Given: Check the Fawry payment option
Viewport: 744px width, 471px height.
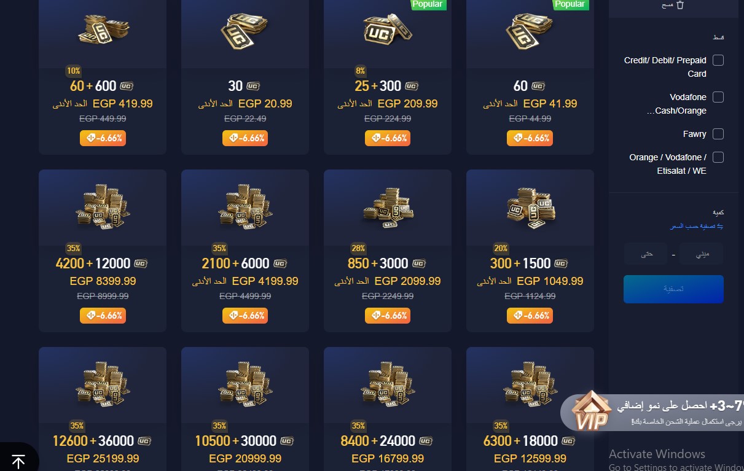Looking at the screenshot, I should point(718,134).
